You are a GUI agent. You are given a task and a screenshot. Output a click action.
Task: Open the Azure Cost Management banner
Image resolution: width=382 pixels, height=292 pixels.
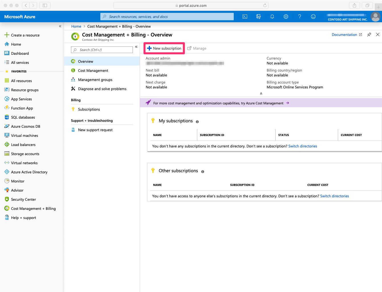[x=261, y=103]
